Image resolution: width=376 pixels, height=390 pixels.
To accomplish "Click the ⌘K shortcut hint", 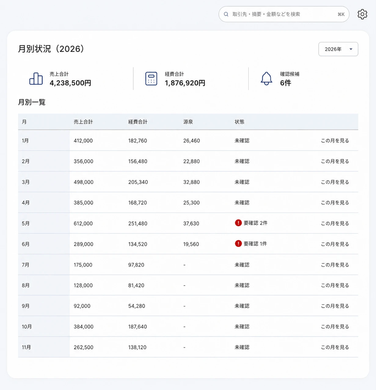I will pyautogui.click(x=341, y=14).
